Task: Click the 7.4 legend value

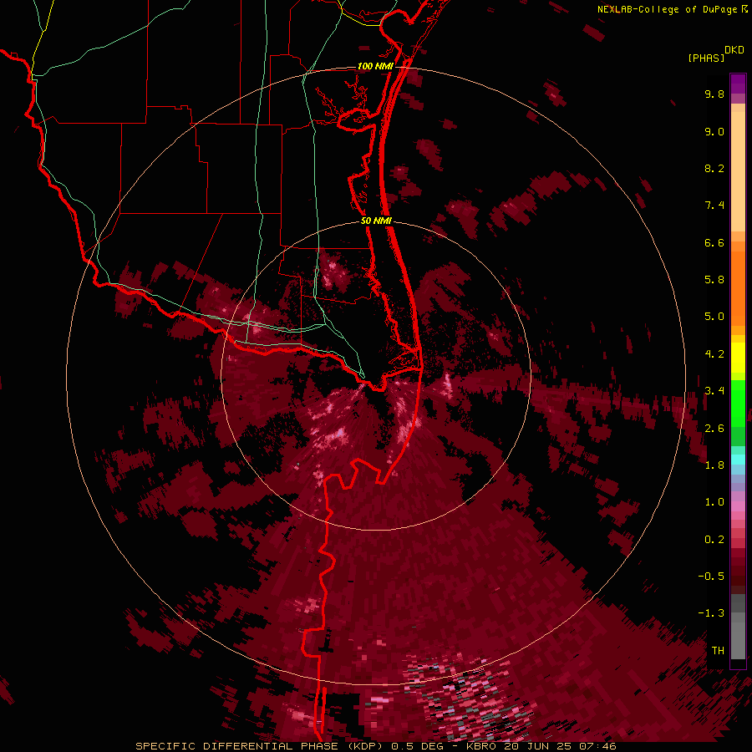Action: pos(714,206)
